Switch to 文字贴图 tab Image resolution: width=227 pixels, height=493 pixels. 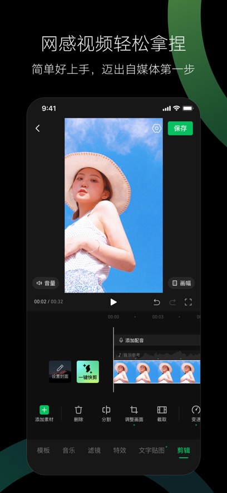[x=151, y=450]
